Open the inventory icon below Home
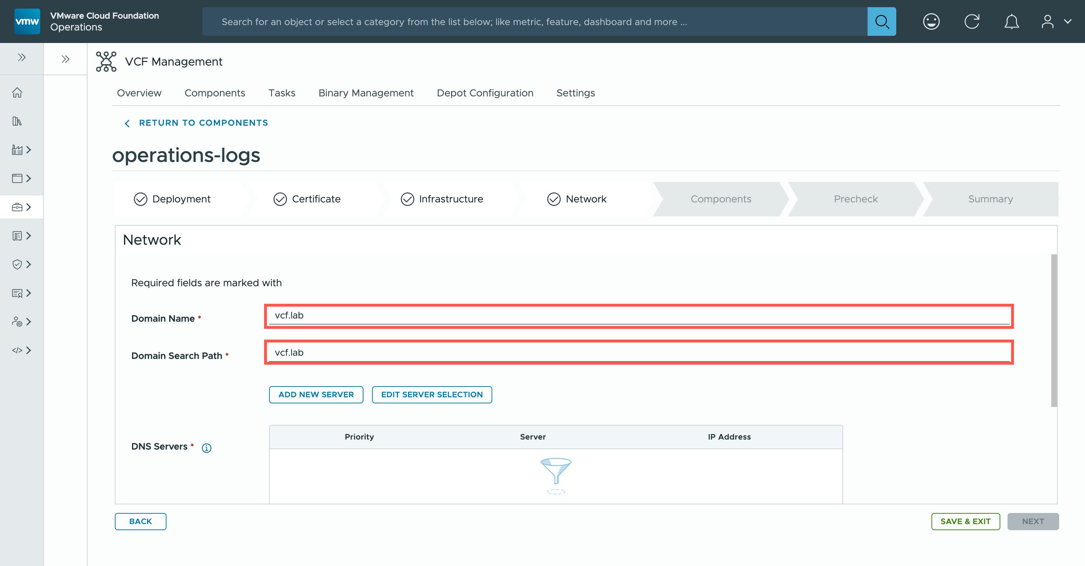This screenshot has height=566, width=1085. tap(17, 121)
